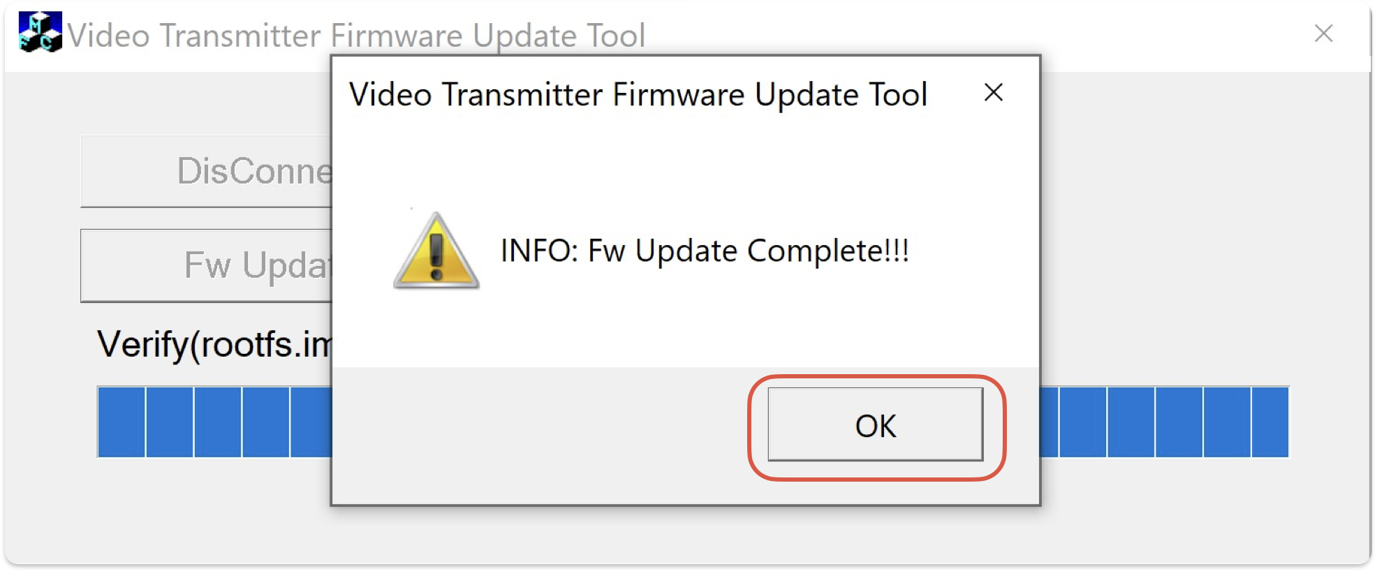Click the dialog's title bar text
This screenshot has width=1377, height=571.
[638, 94]
